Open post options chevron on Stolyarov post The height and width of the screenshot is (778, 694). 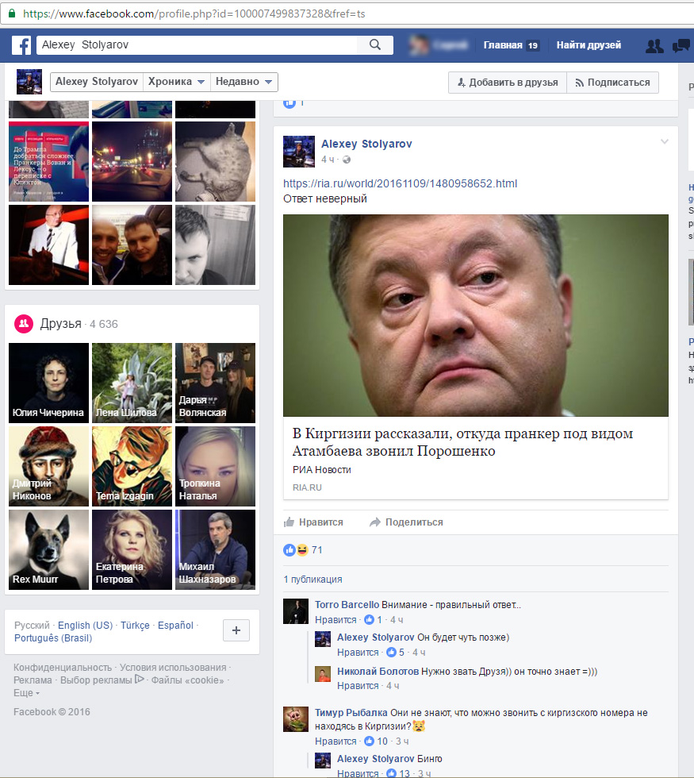[x=665, y=142]
